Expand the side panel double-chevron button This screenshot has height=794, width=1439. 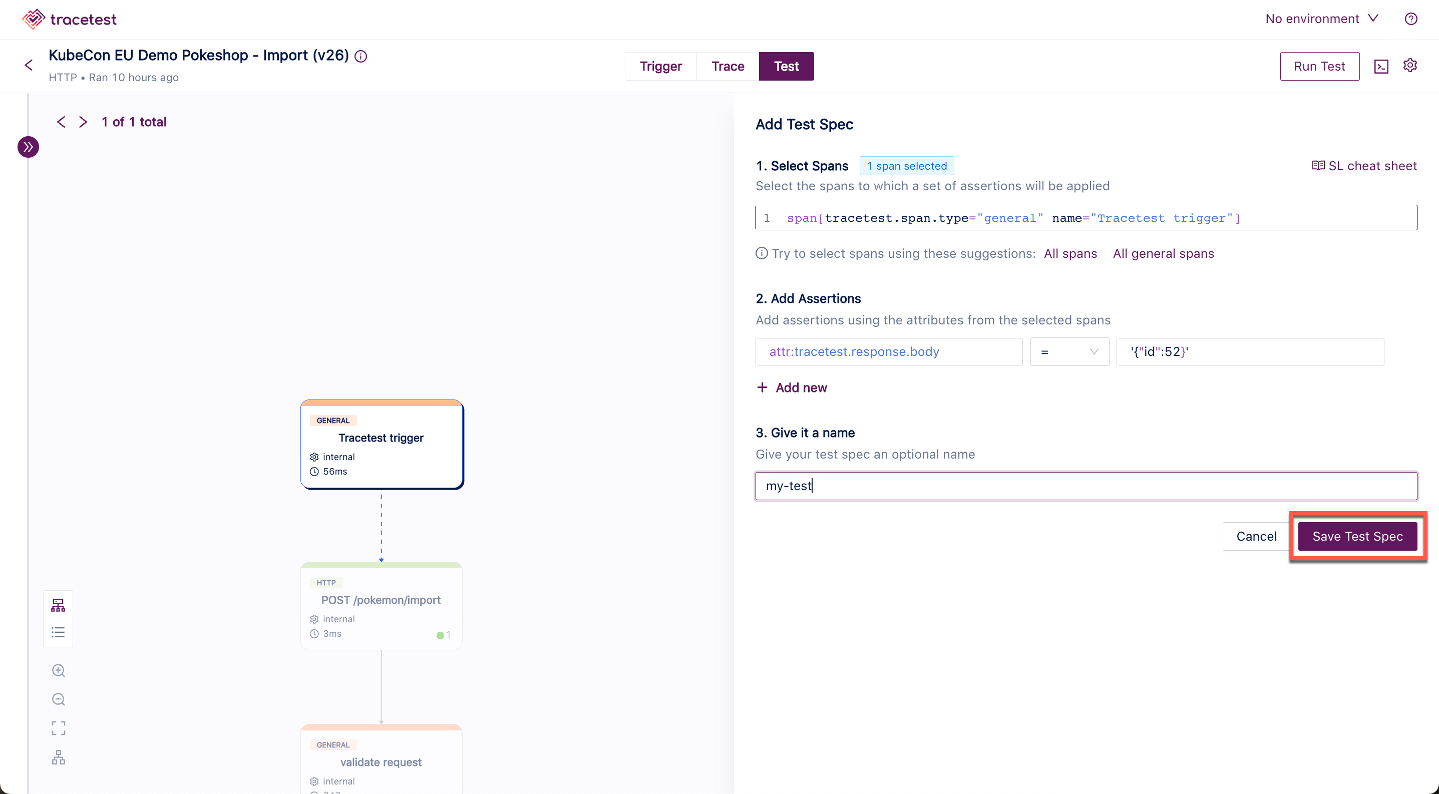pyautogui.click(x=28, y=147)
